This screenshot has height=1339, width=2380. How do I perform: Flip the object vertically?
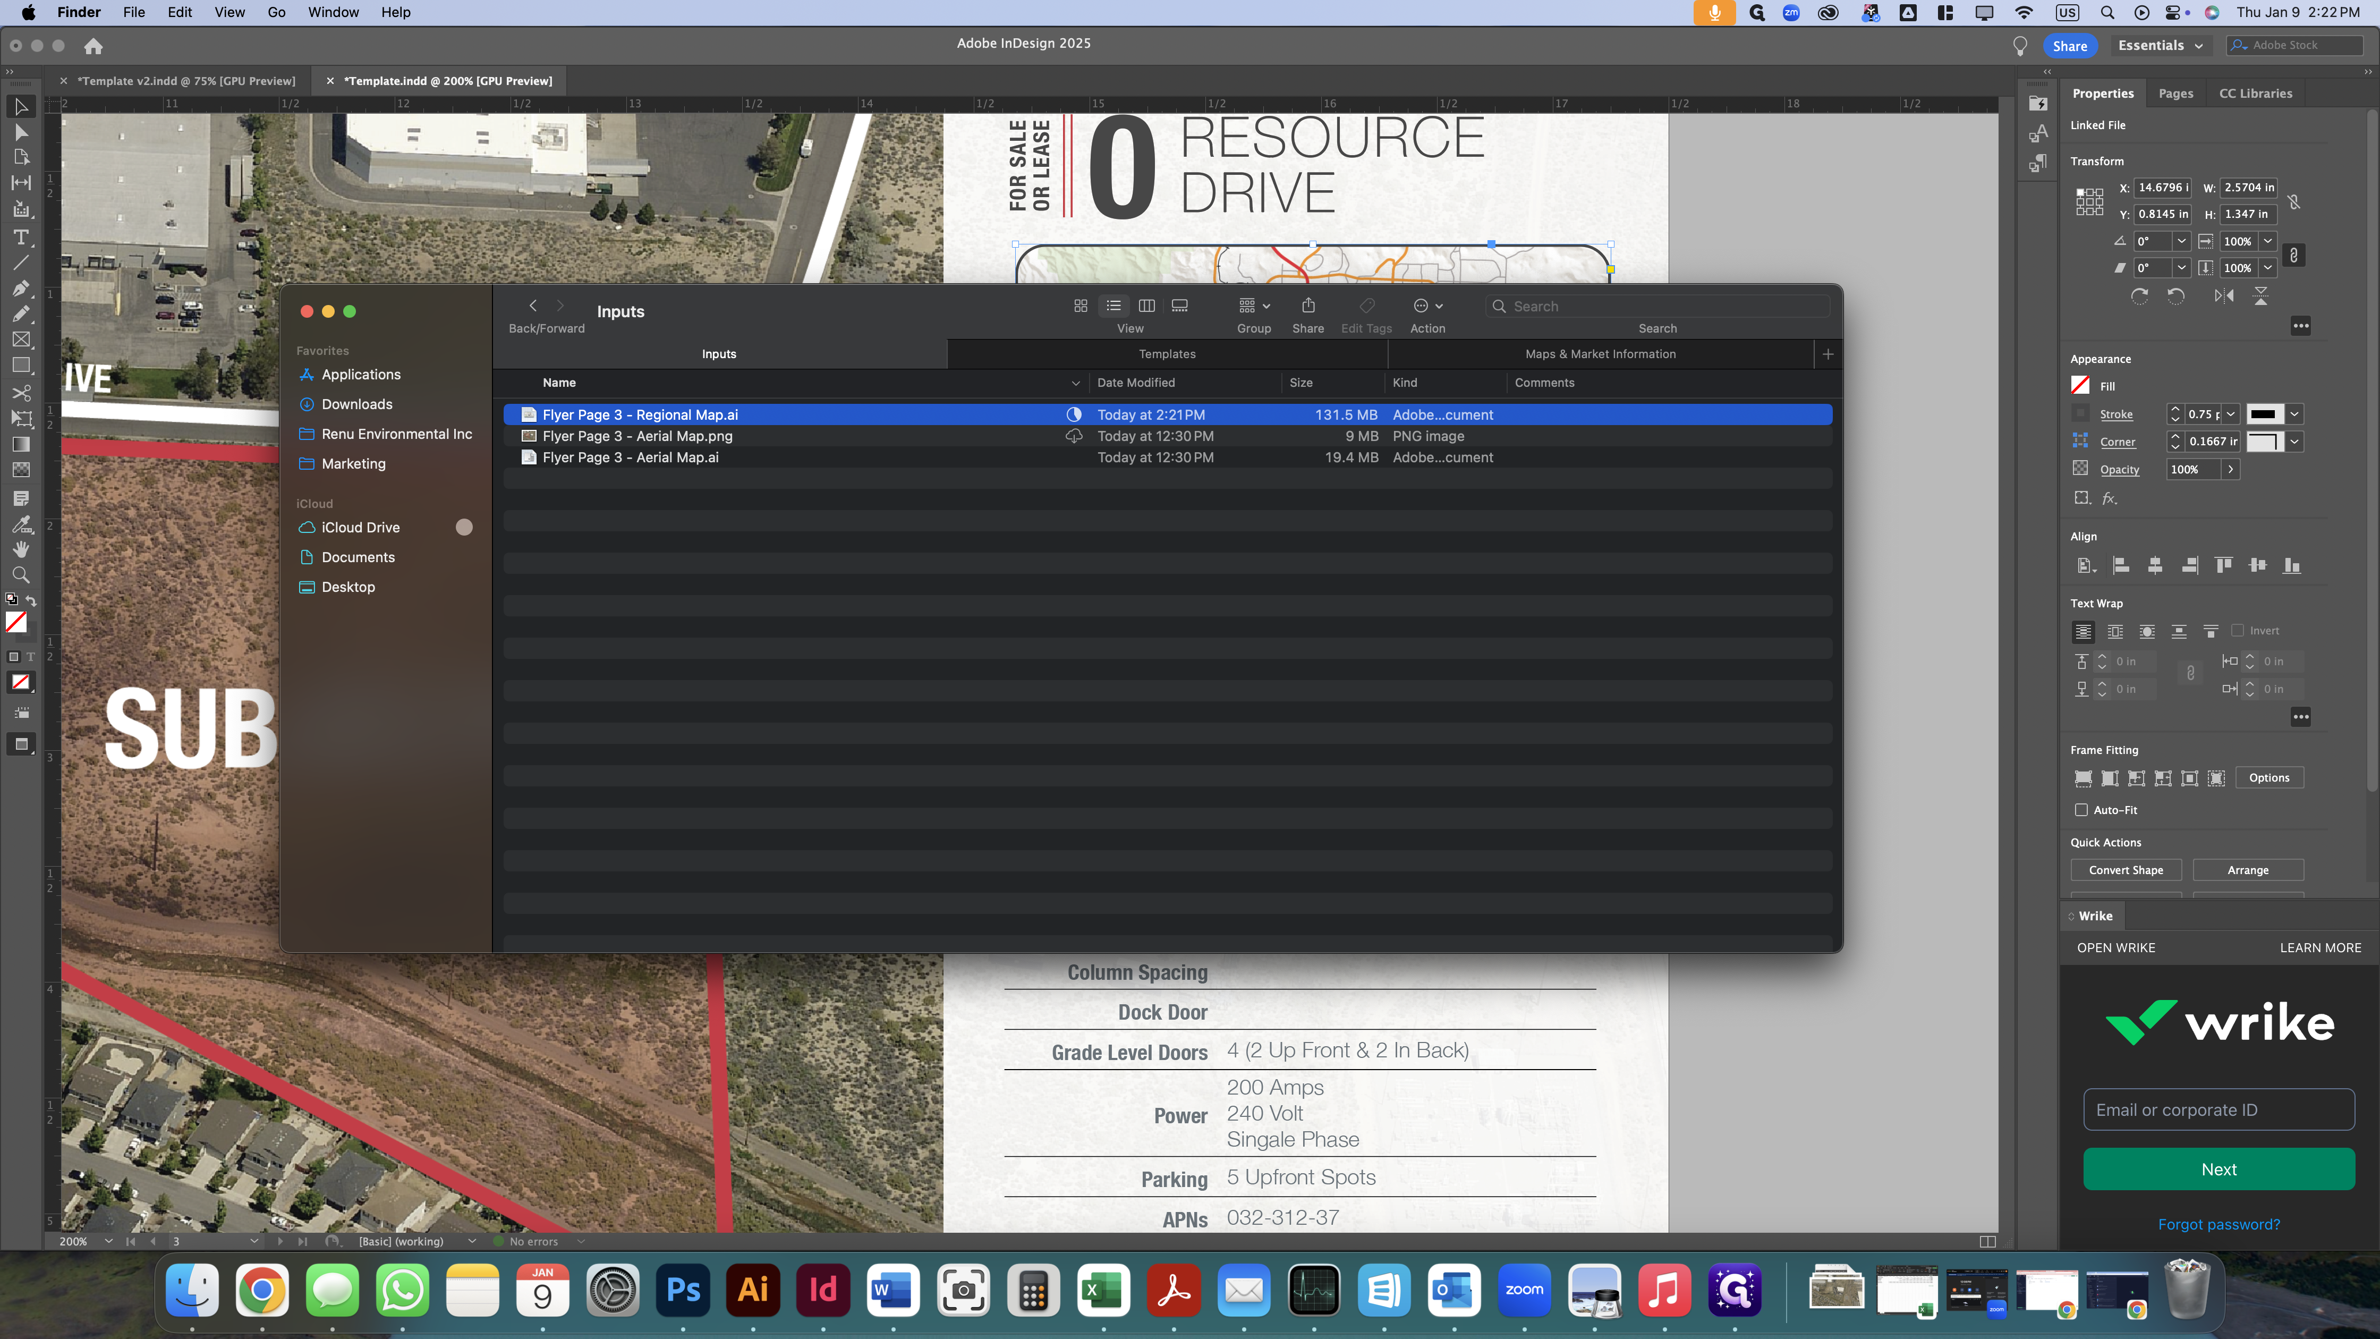coord(2261,296)
